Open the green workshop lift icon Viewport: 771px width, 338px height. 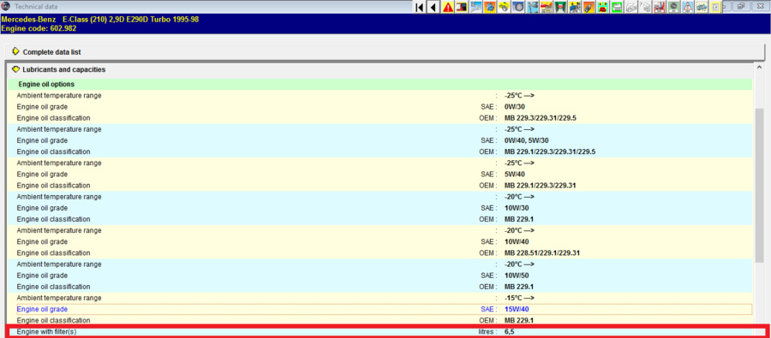coord(560,7)
